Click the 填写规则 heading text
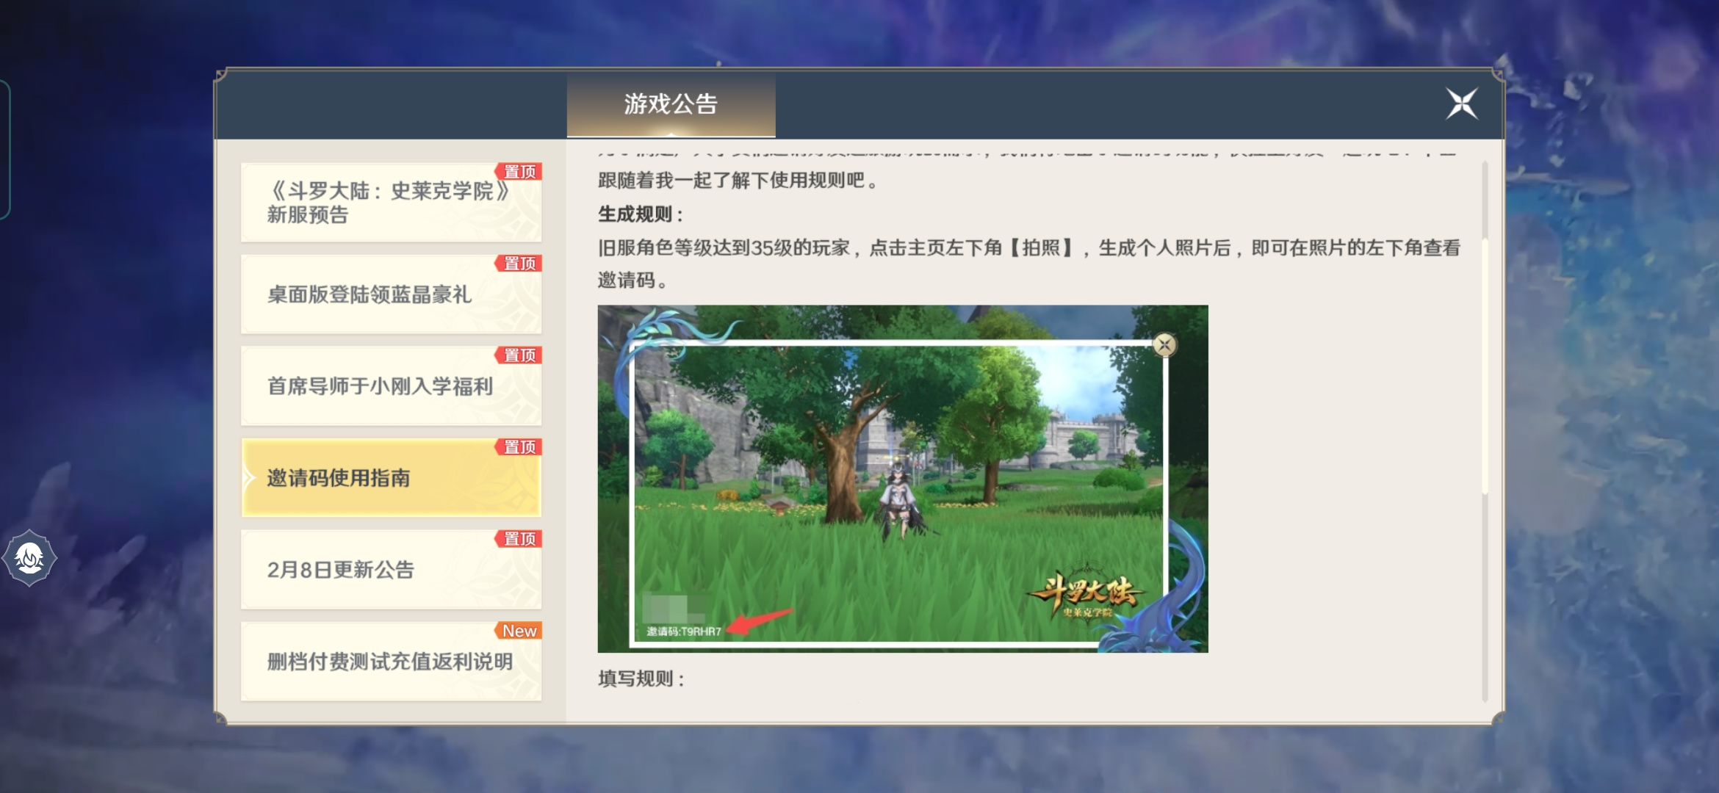This screenshot has width=1719, height=793. point(641,678)
